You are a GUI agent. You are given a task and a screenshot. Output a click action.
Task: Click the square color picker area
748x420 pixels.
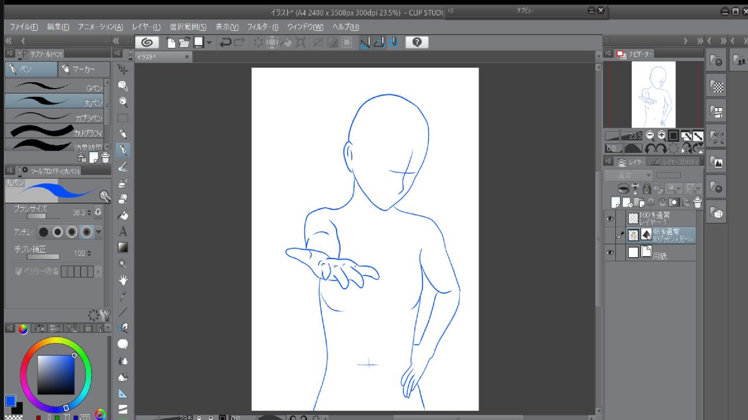(x=56, y=374)
